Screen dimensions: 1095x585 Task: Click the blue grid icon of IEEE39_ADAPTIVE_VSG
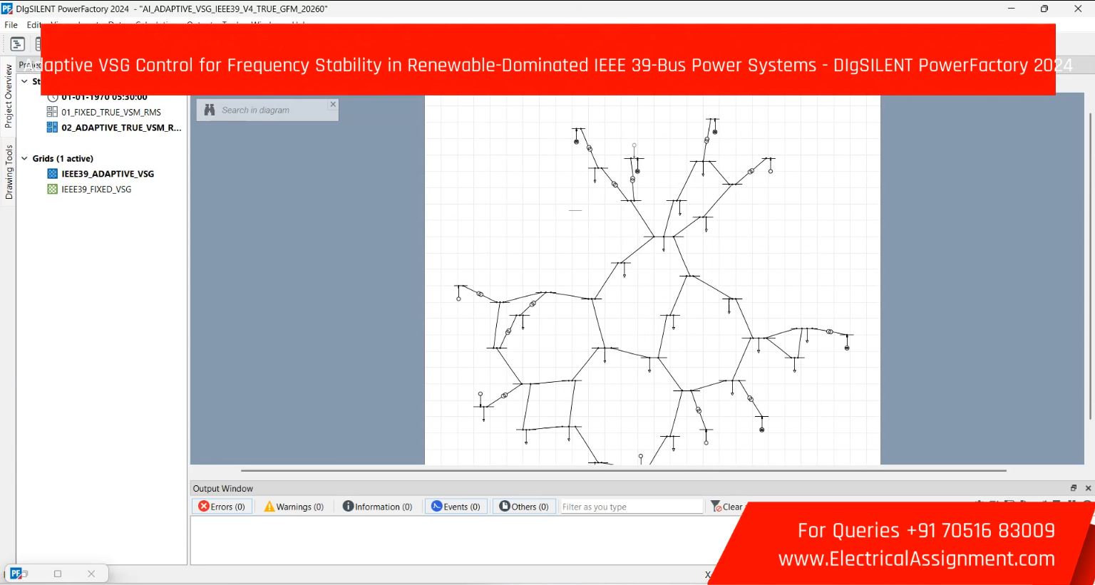[x=52, y=174]
